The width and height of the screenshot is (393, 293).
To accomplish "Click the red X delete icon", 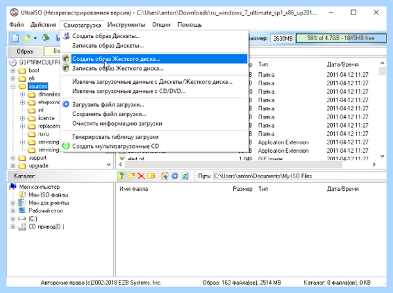I will pos(141,176).
